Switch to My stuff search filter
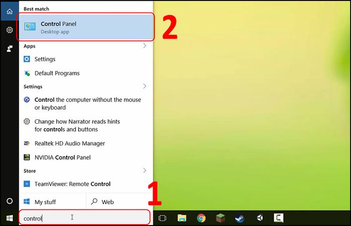 click(52, 202)
